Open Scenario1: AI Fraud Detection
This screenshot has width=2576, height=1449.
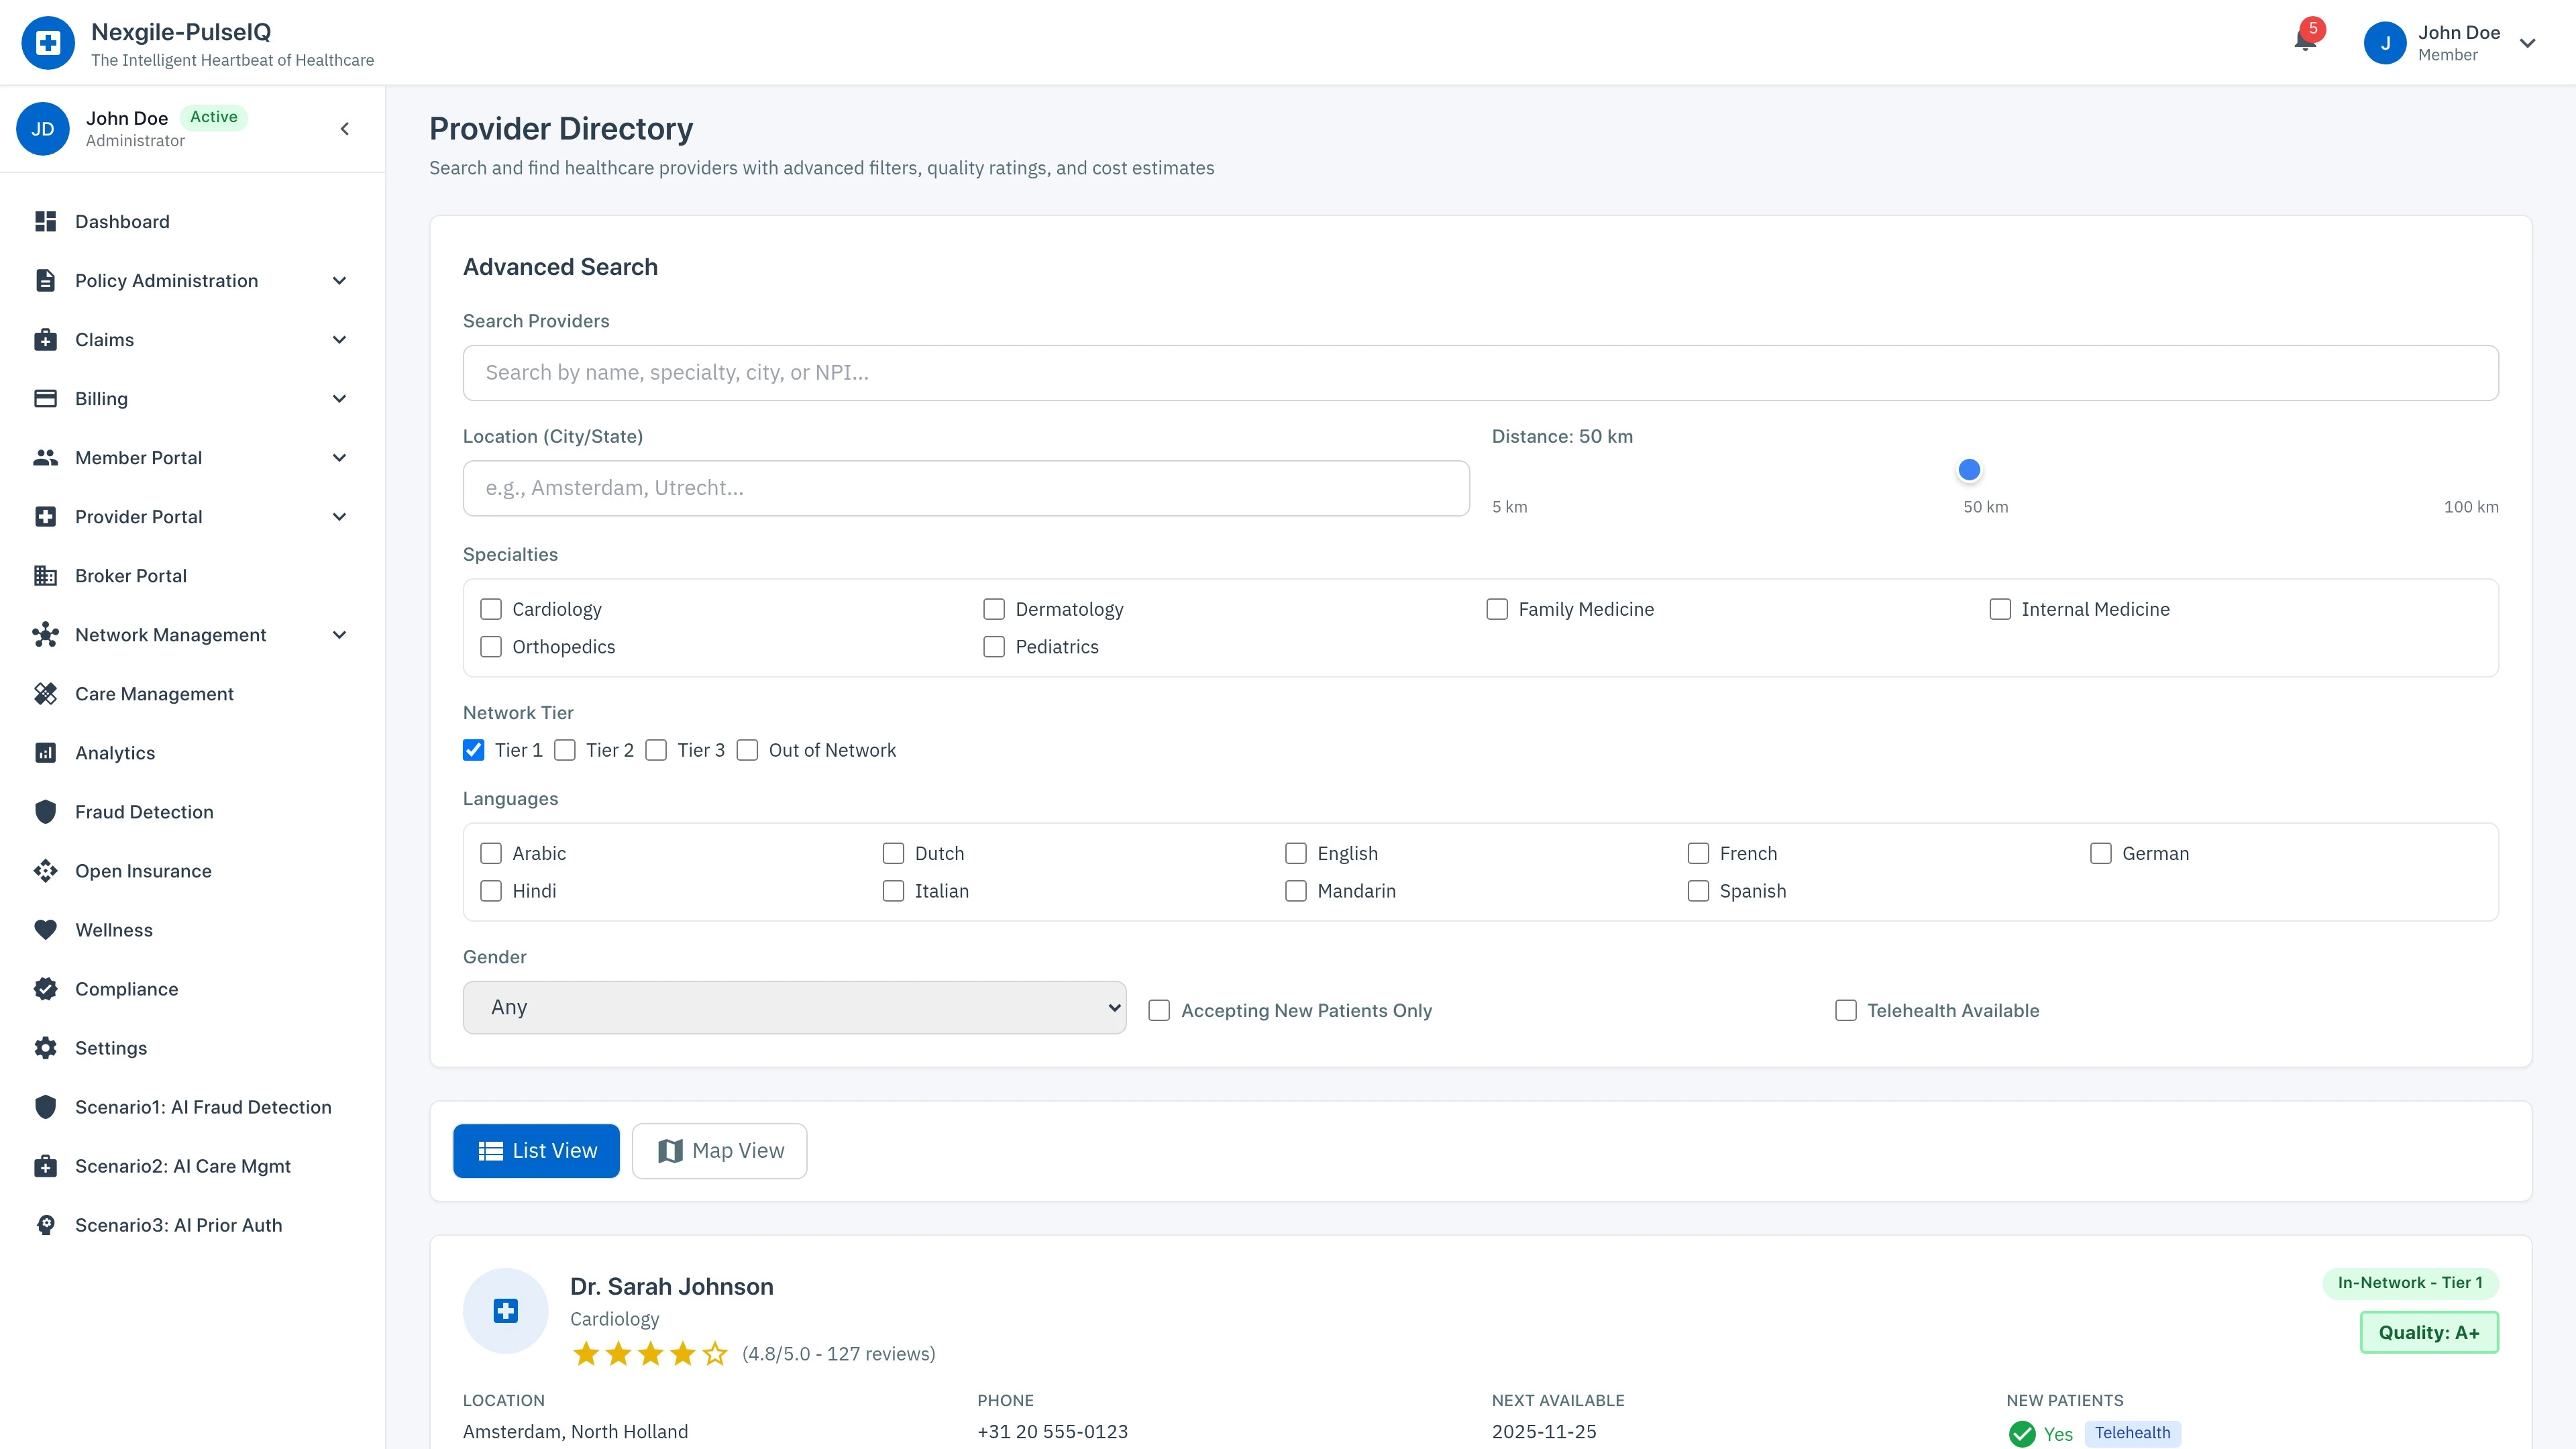(x=203, y=1107)
